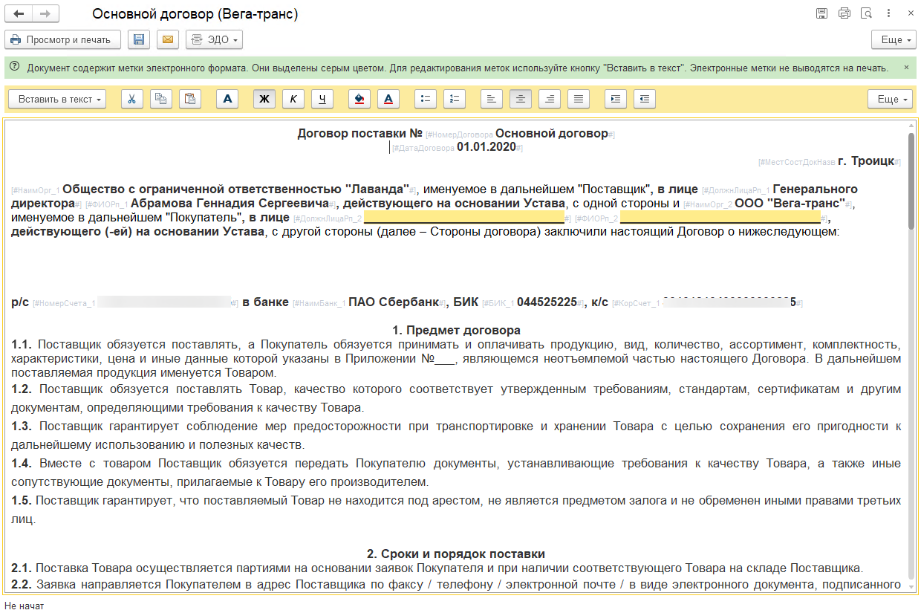Image resolution: width=921 pixels, height=613 pixels.
Task: Open the Еще dropdown in formatting toolbar
Action: (890, 99)
